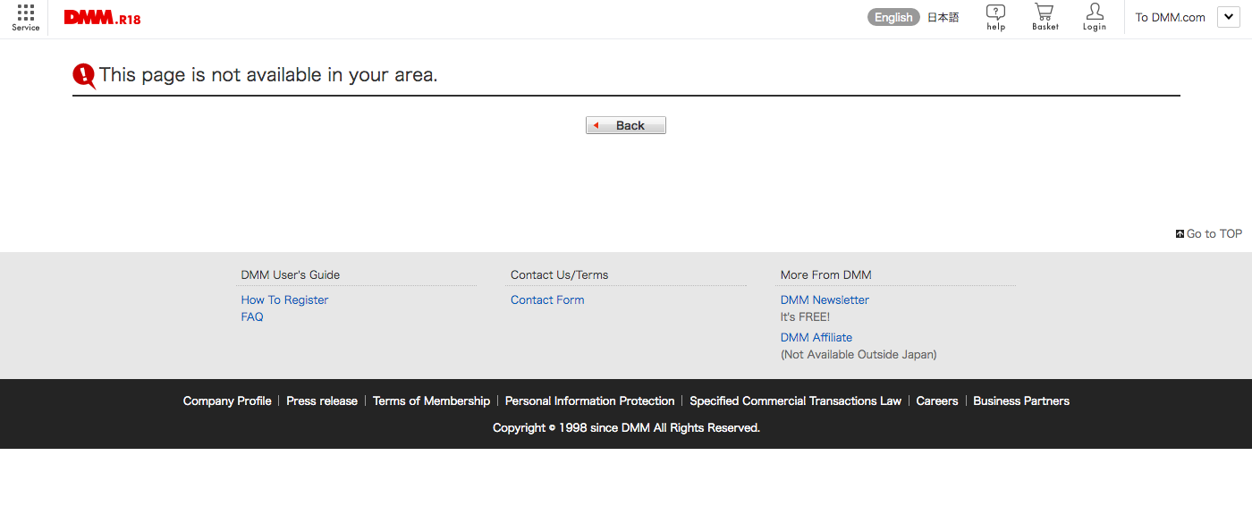
Task: Click the To DMM.com link
Action: (1170, 17)
